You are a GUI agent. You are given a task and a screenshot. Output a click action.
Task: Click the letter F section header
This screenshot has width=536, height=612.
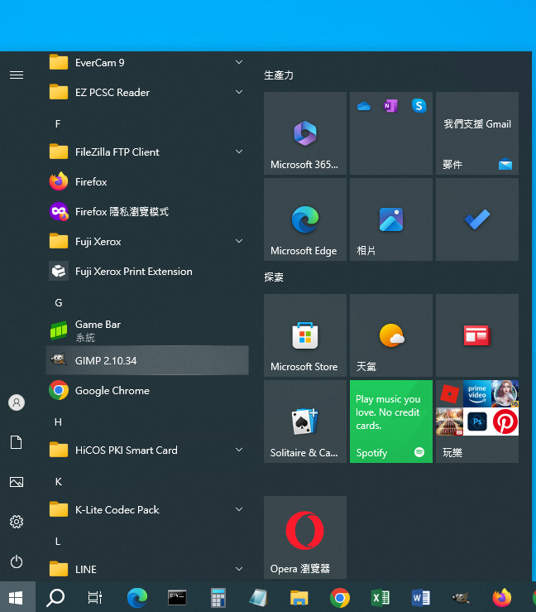[58, 124]
